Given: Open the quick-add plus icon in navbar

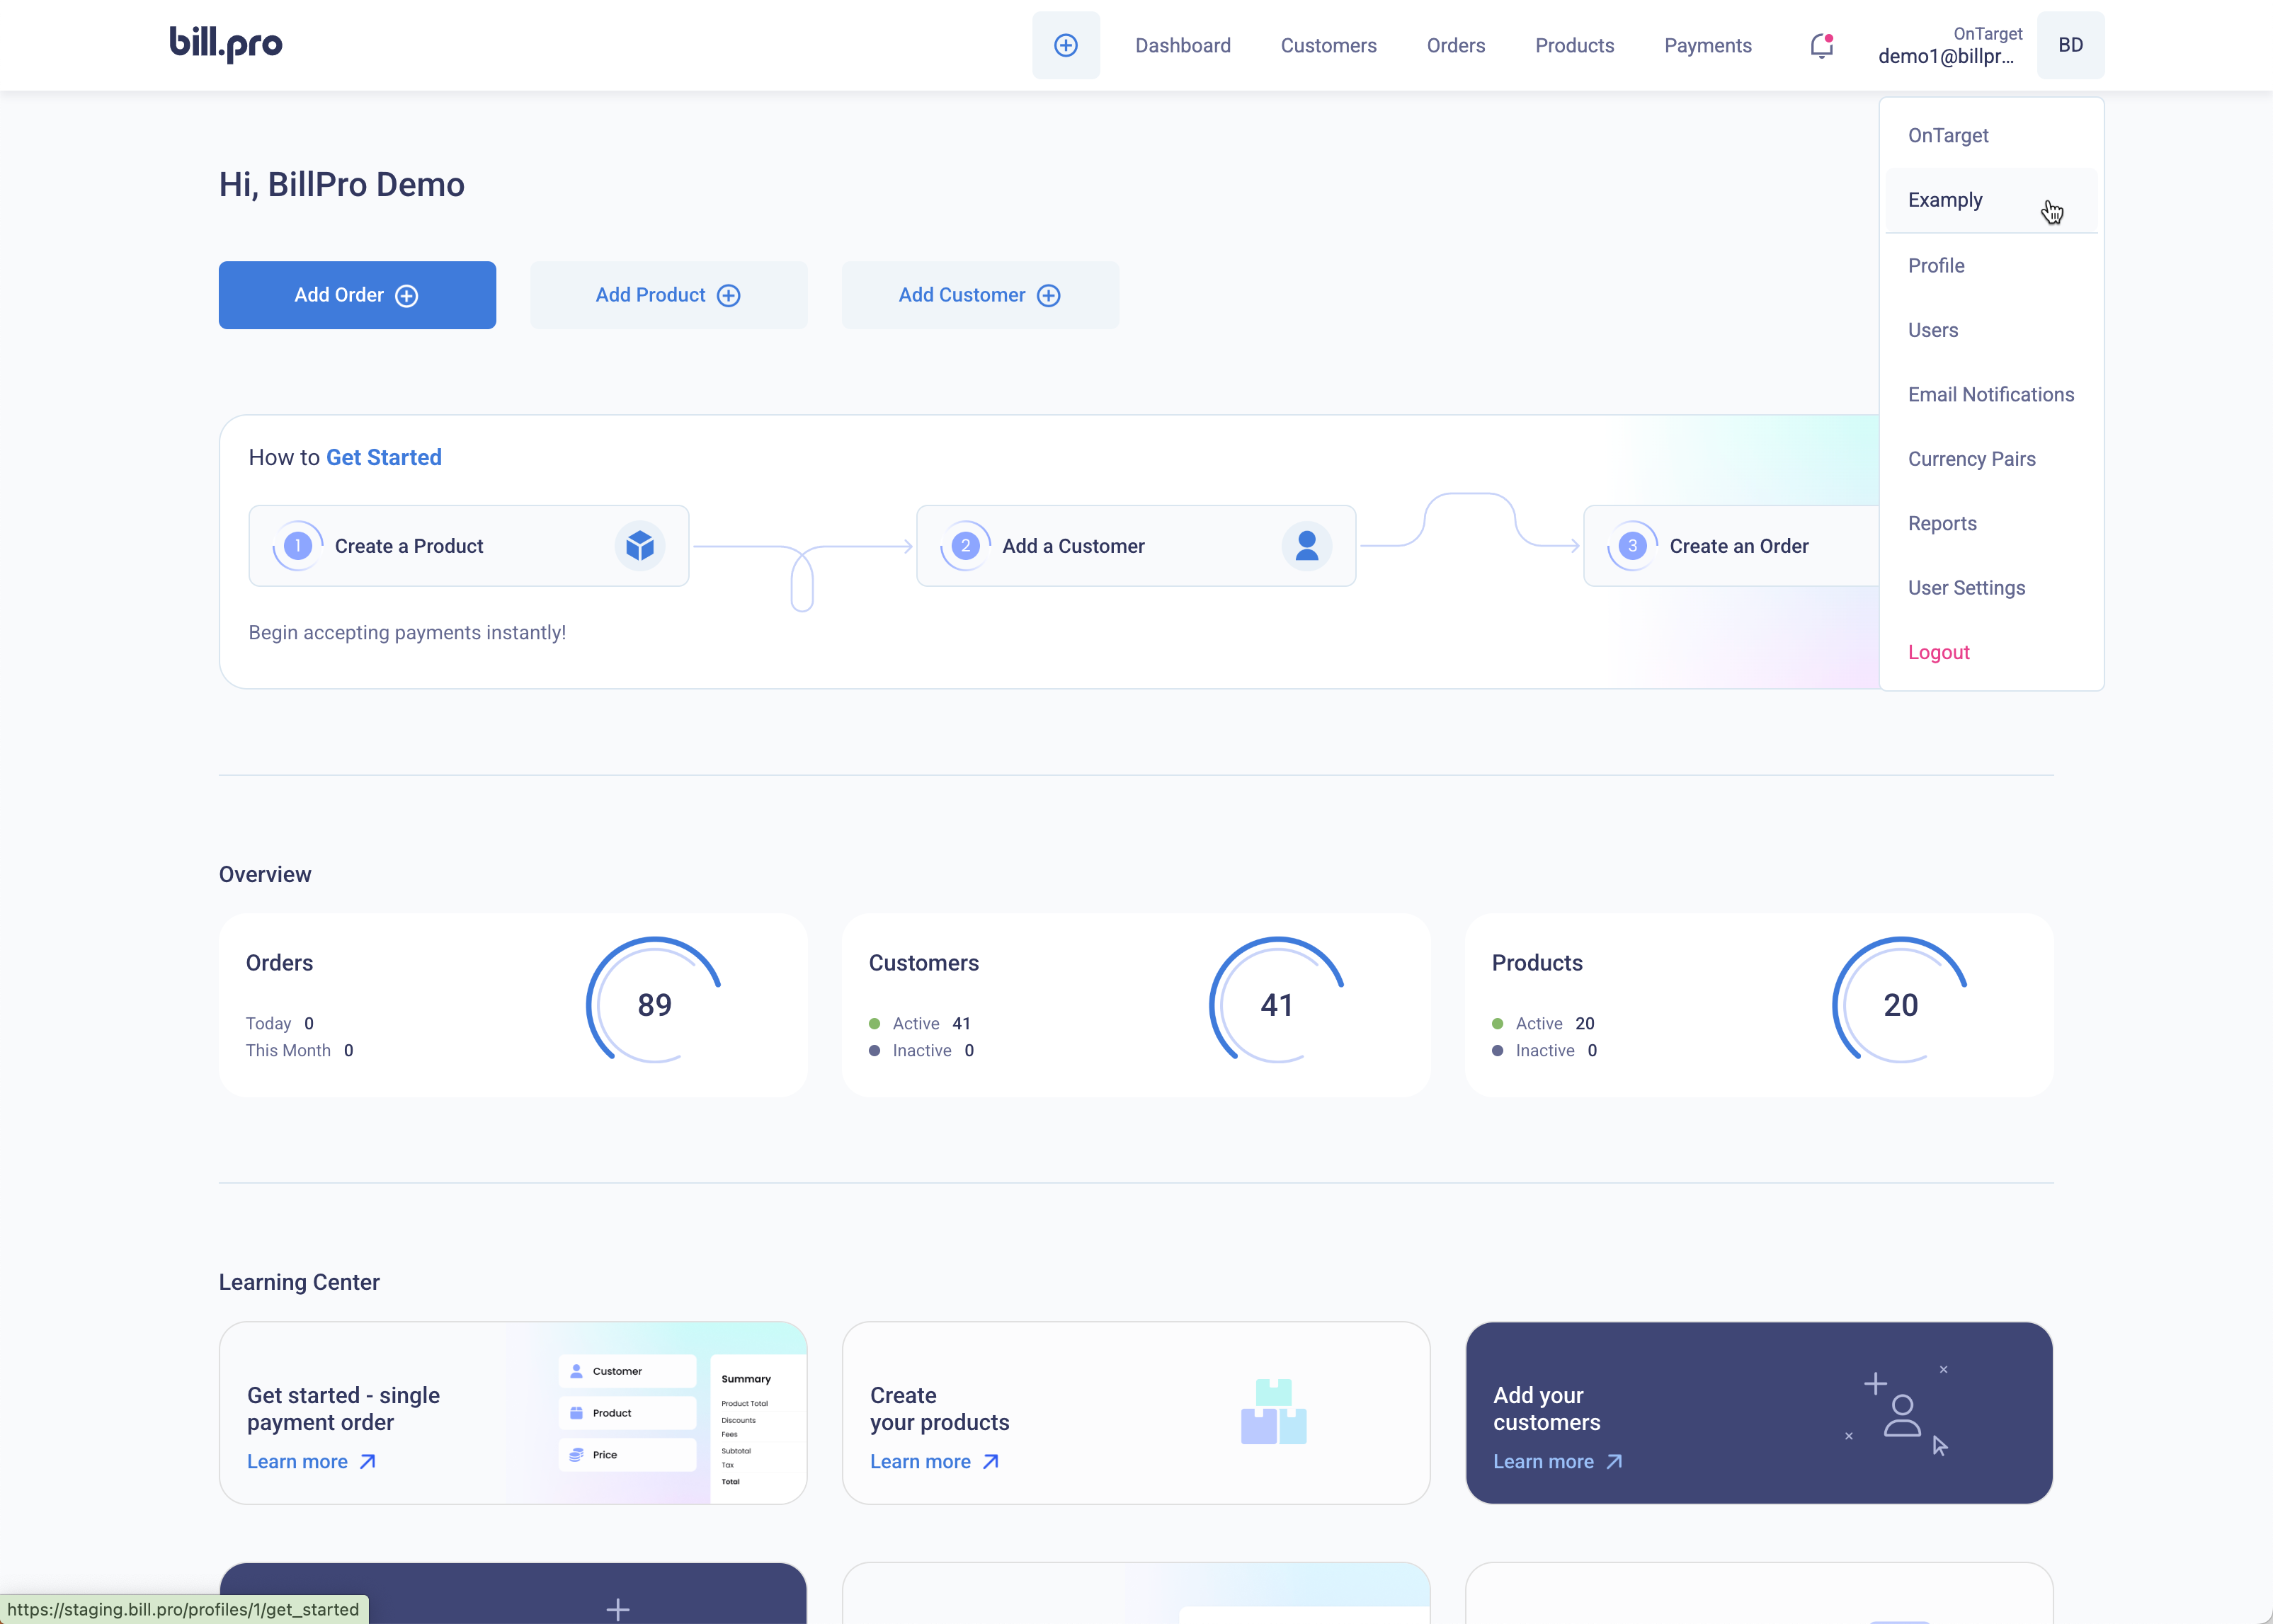Looking at the screenshot, I should point(1066,45).
